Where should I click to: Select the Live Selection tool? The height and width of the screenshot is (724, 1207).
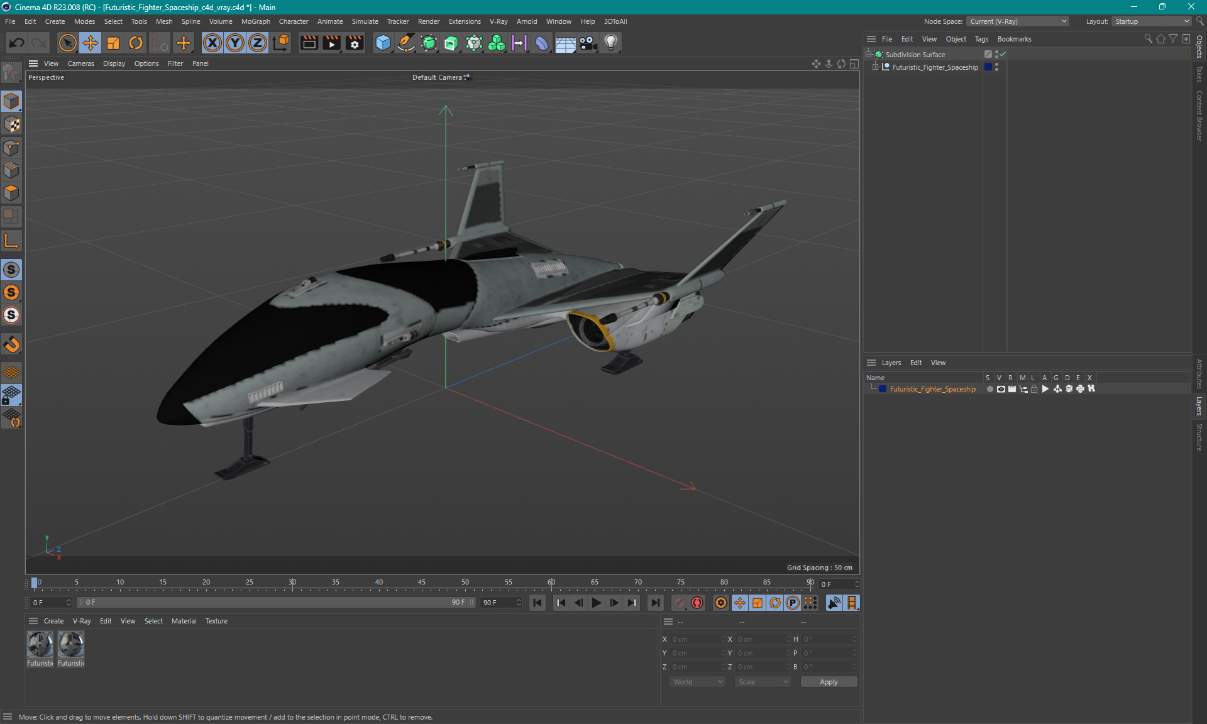[67, 43]
